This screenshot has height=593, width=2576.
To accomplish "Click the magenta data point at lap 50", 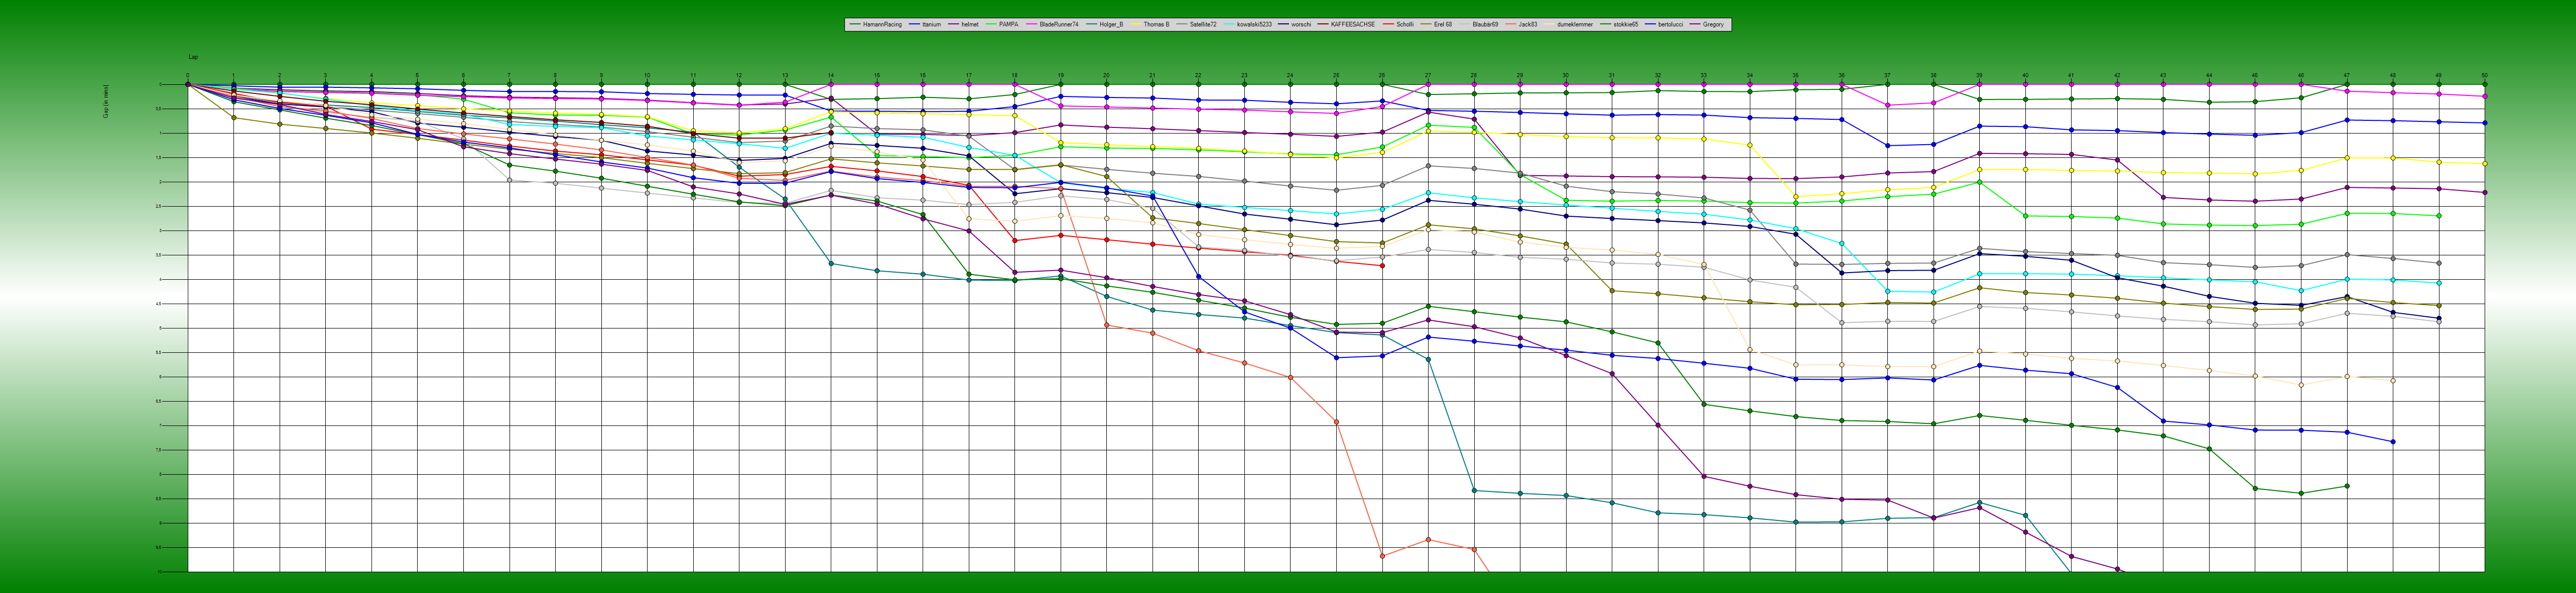I will coord(2485,96).
